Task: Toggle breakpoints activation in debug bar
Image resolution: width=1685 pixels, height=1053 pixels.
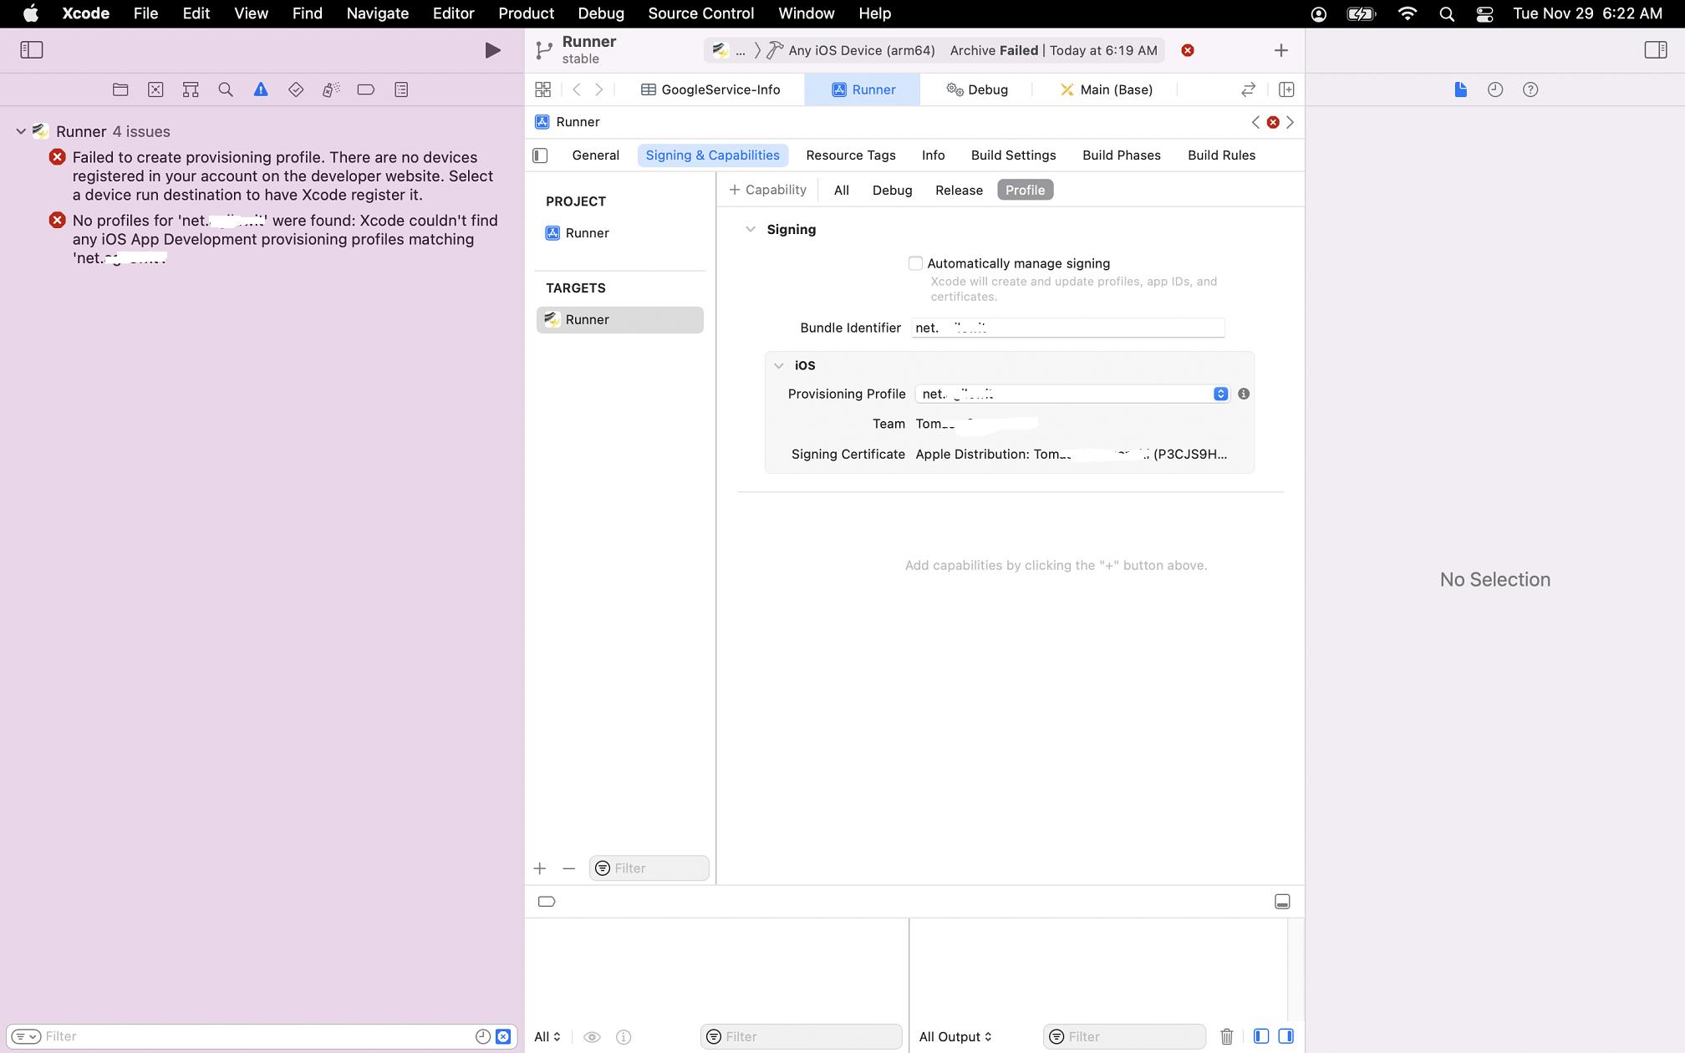Action: coord(547,902)
